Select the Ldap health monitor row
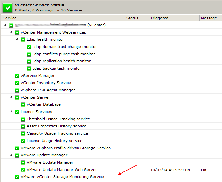Viewport: 222px width, 182px height. (x=112, y=39)
